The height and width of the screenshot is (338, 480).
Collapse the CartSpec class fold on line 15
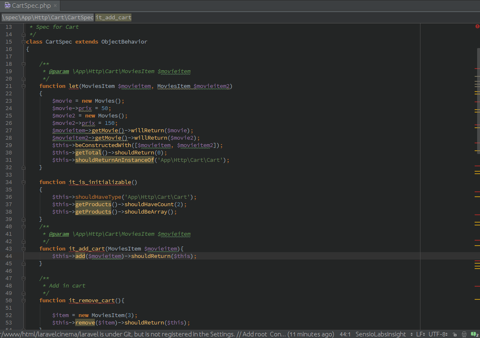tap(23, 42)
